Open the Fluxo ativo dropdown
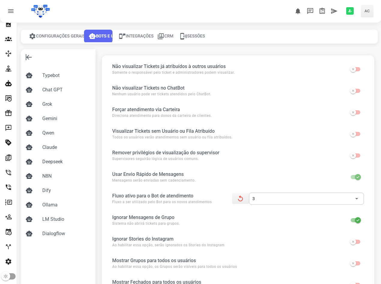 pos(306,199)
